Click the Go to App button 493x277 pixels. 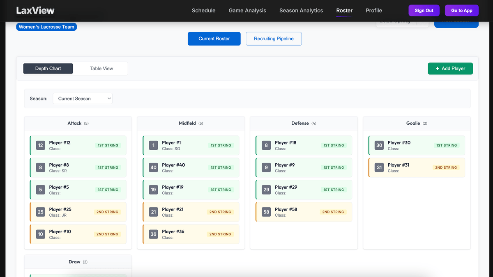click(x=461, y=10)
